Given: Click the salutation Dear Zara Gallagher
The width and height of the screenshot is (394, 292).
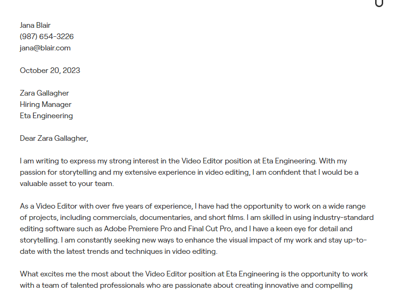Looking at the screenshot, I should tap(54, 138).
